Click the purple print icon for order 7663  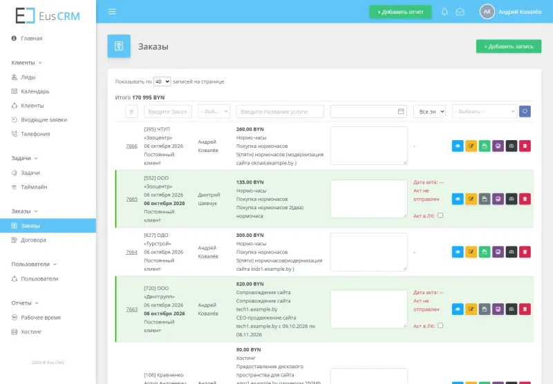[x=498, y=309]
